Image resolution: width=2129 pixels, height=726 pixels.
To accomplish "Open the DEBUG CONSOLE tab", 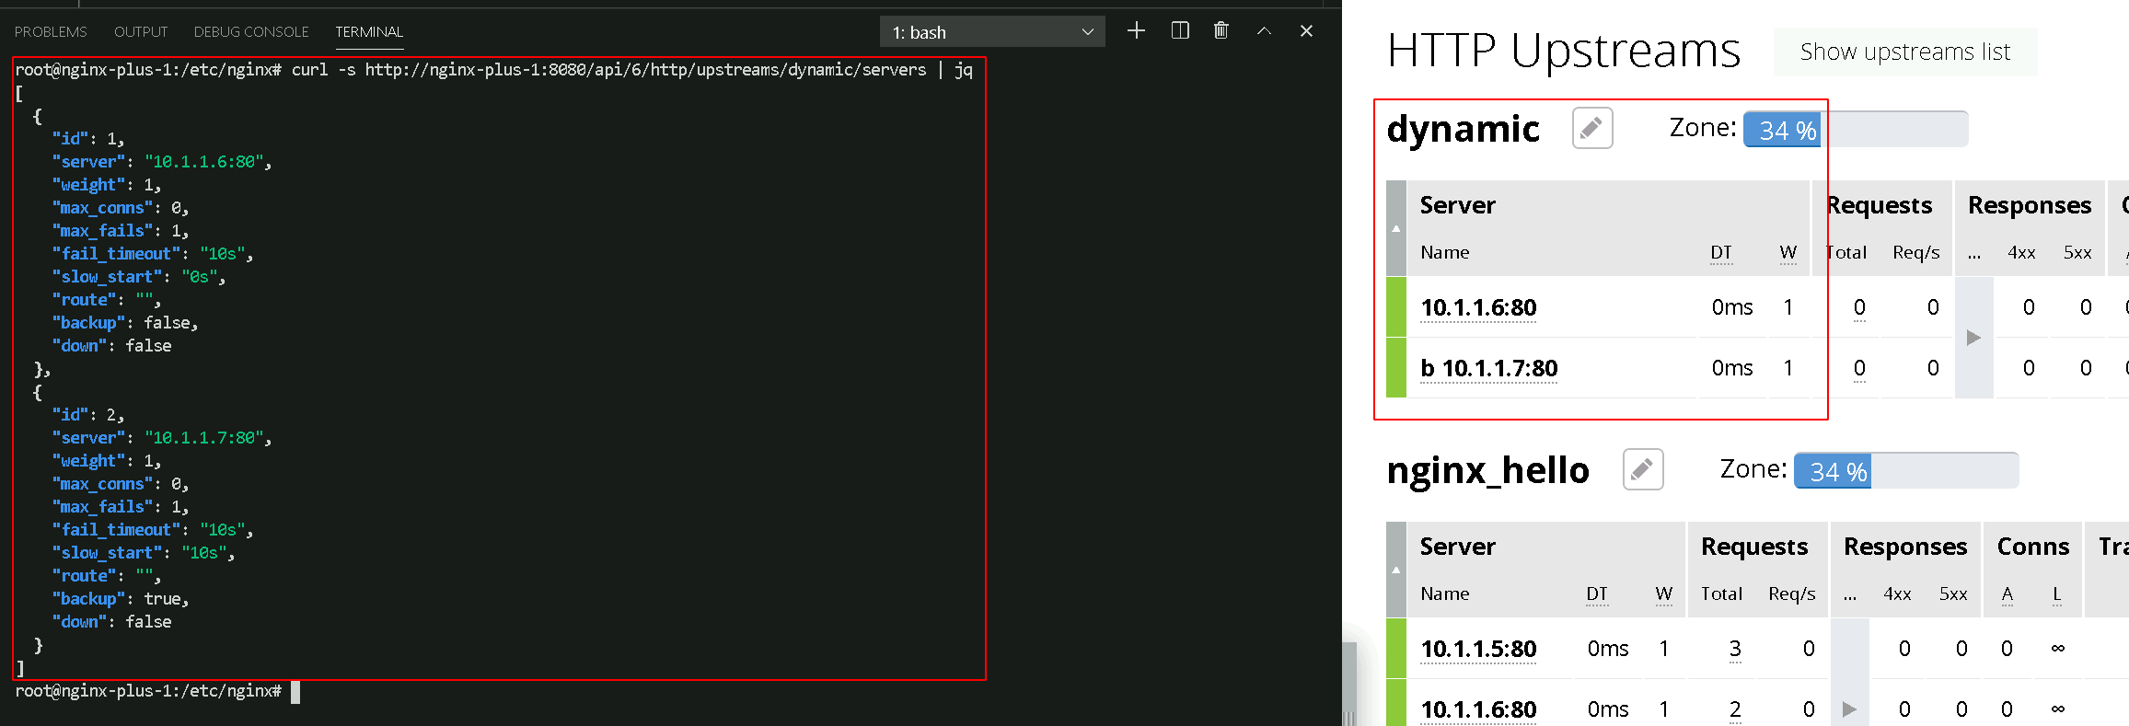I will click(251, 32).
